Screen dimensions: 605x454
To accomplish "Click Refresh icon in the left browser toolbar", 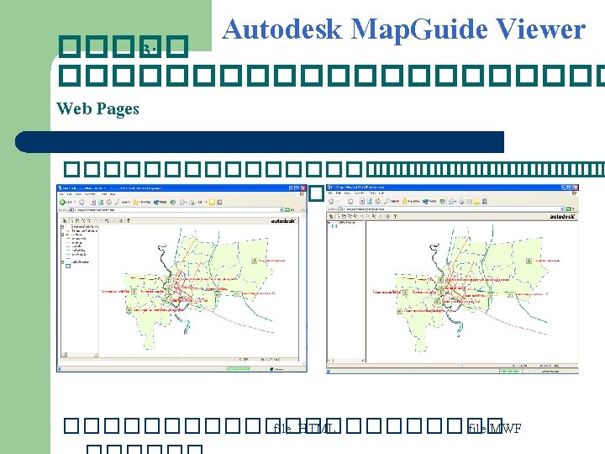I will 101,202.
